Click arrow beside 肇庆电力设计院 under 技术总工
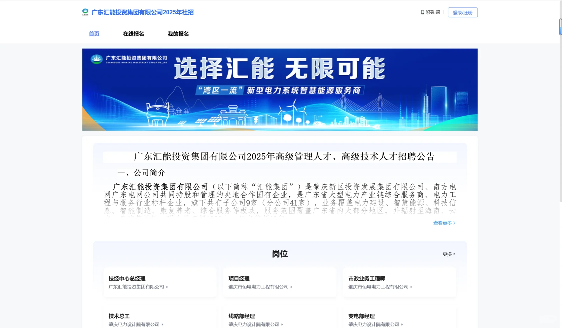 point(163,324)
